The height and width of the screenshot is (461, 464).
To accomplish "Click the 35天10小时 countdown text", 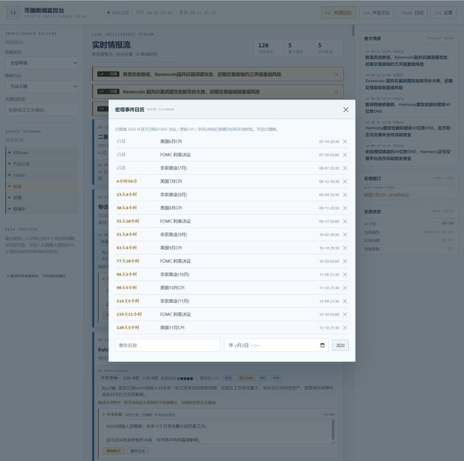I will point(128,221).
